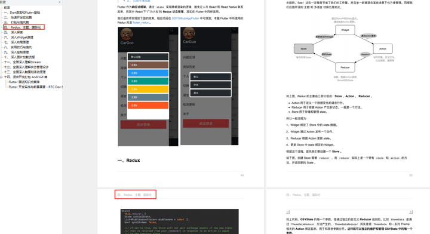Click 十四、混合开发打包 Android 篇 label

pyautogui.click(x=26, y=77)
